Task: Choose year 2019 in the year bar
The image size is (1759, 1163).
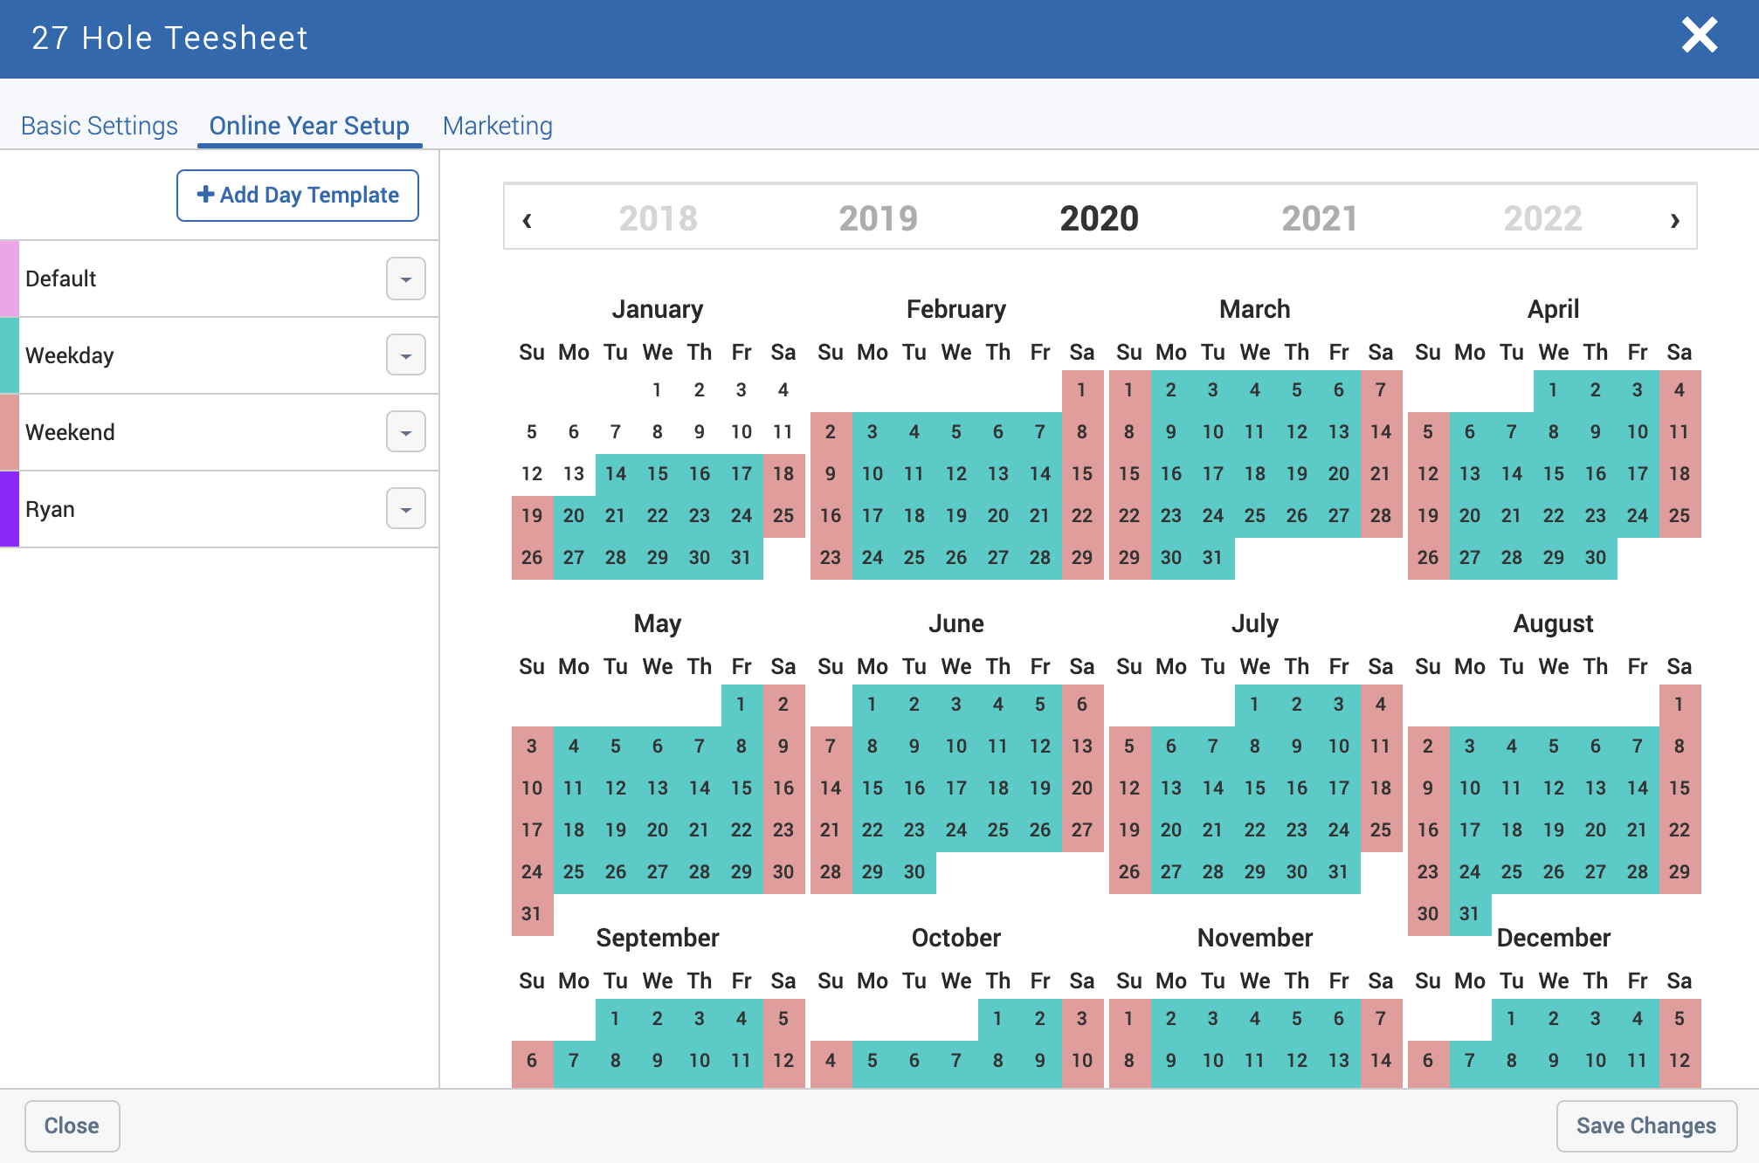Action: [878, 218]
